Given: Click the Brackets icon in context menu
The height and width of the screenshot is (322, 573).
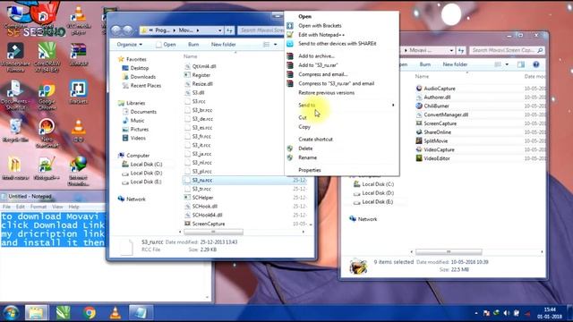Looking at the screenshot, I should click(x=290, y=26).
